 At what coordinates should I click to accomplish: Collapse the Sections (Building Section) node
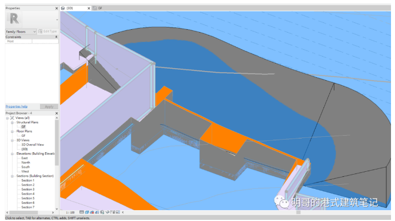pyautogui.click(x=12, y=176)
